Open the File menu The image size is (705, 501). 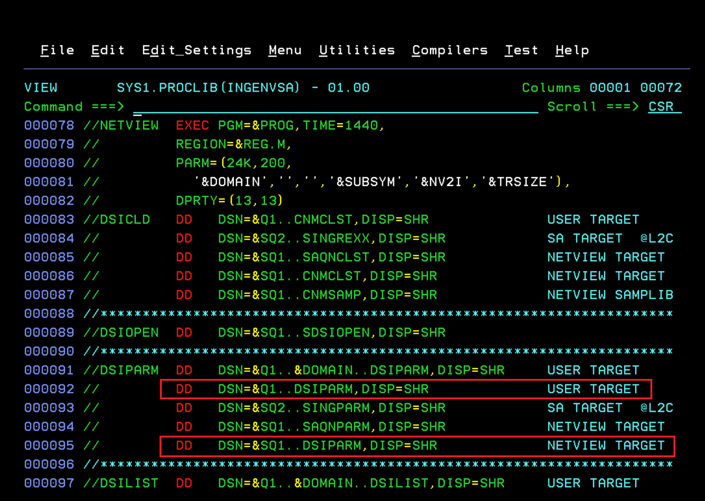click(x=57, y=50)
